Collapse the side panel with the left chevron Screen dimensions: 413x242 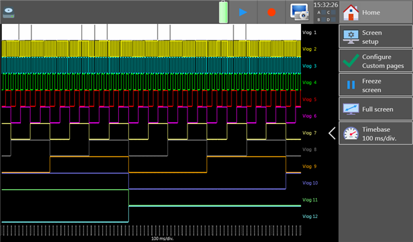[332, 133]
